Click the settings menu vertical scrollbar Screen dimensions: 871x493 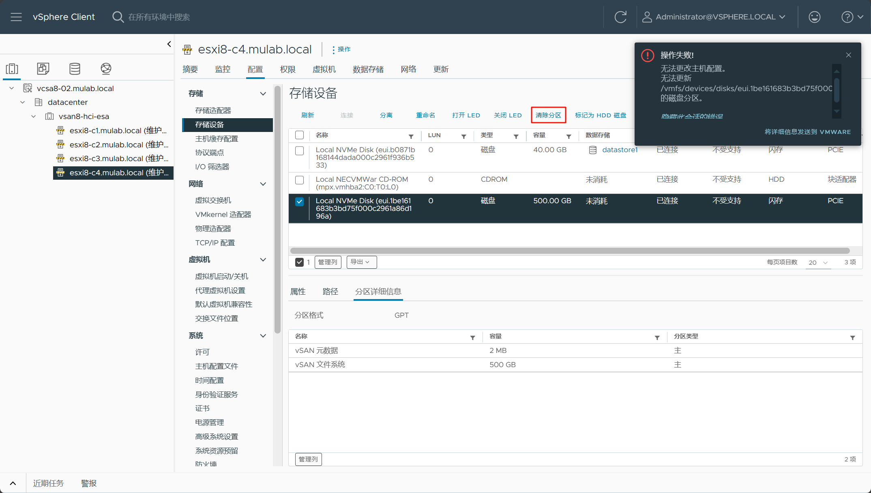click(x=277, y=209)
